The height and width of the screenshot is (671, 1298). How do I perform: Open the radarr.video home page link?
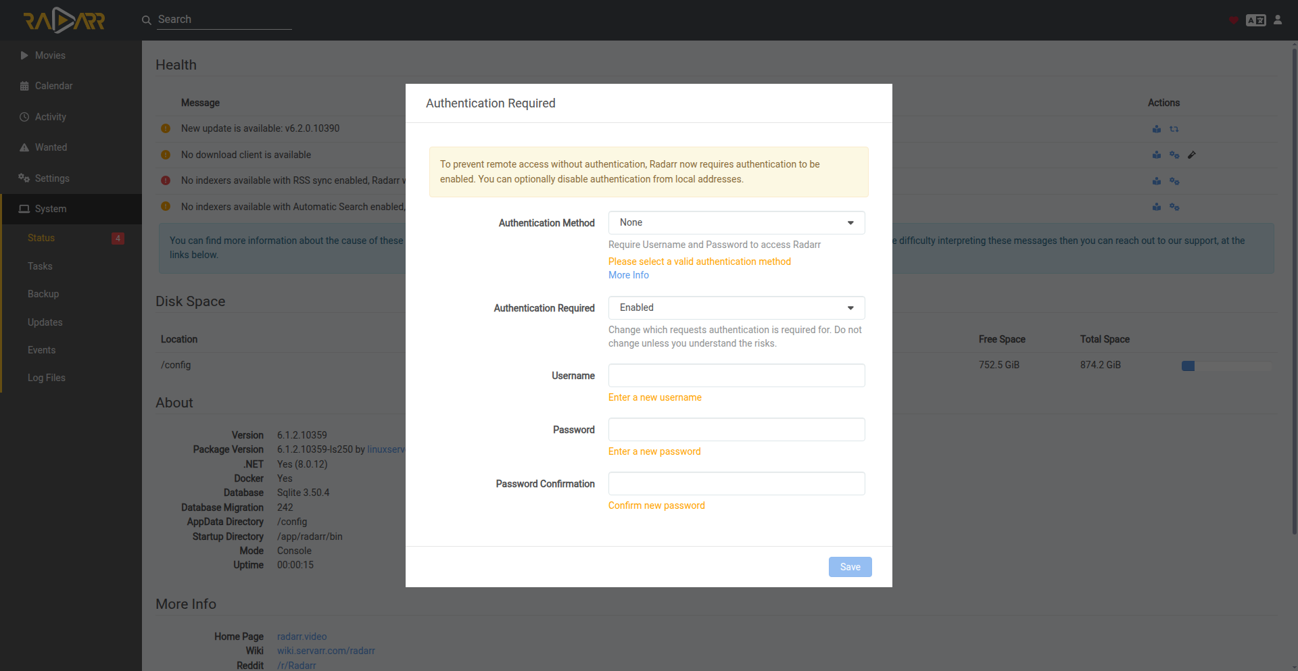tap(302, 637)
